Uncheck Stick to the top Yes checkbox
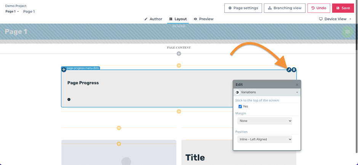 pos(240,106)
